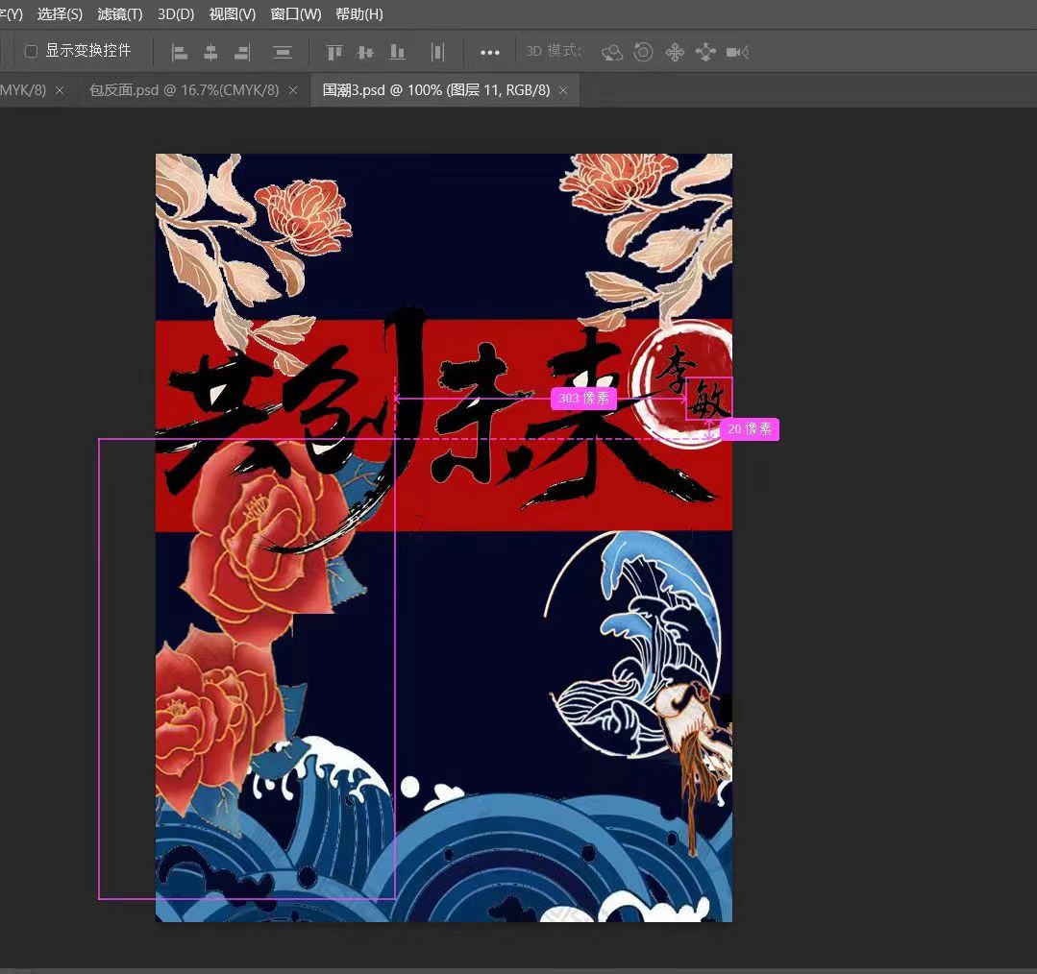Select the 3D pan object icon
Screen dimensions: 1037x974
click(675, 52)
